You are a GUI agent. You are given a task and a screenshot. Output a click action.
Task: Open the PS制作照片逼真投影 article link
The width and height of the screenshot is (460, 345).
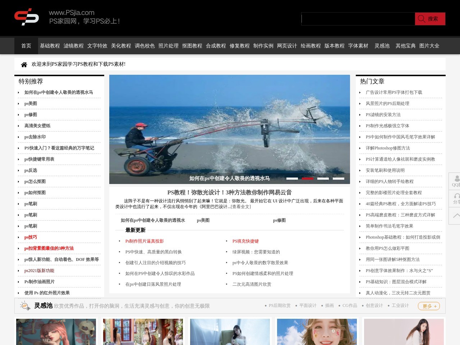point(144,241)
